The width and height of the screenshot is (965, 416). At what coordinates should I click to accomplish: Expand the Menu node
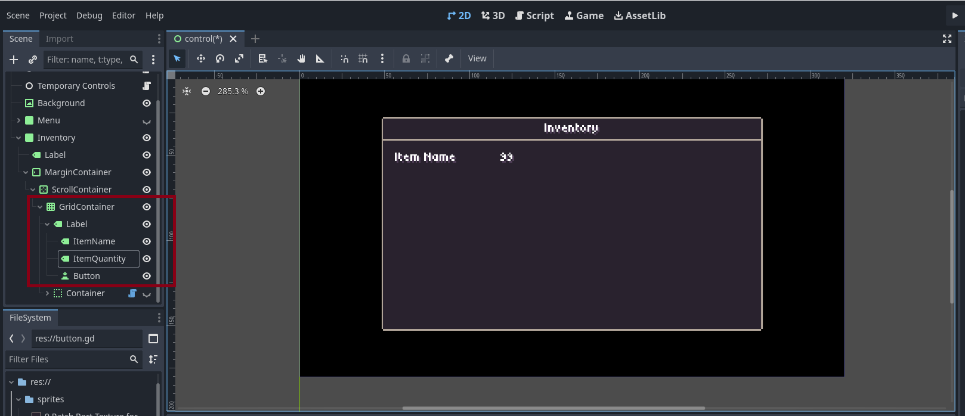(18, 120)
